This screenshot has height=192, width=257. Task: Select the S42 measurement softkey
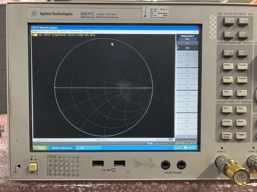pyautogui.click(x=187, y=88)
